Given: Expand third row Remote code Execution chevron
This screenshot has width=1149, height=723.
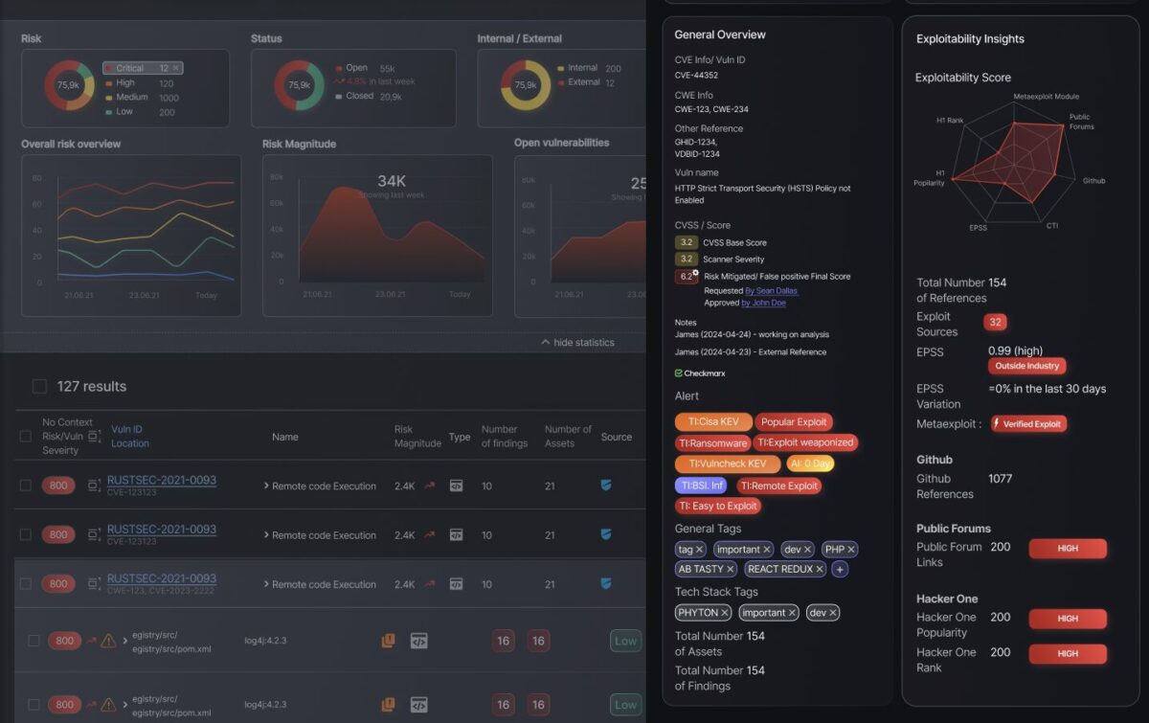Looking at the screenshot, I should click(x=266, y=584).
